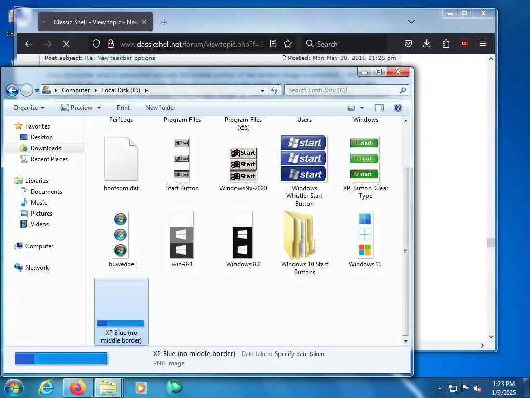Click Computer in the breadcrumb address bar
Image resolution: width=530 pixels, height=398 pixels.
(76, 90)
